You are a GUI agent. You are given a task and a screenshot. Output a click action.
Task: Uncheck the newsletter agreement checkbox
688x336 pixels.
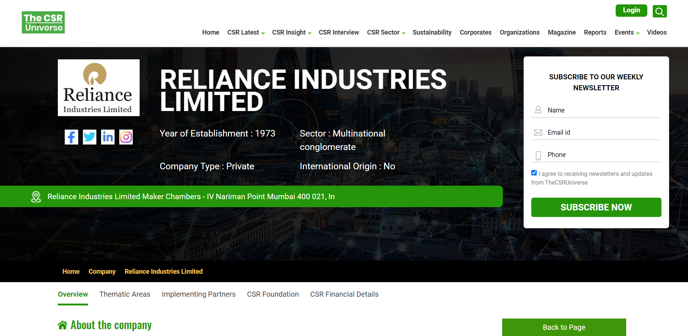tap(534, 173)
